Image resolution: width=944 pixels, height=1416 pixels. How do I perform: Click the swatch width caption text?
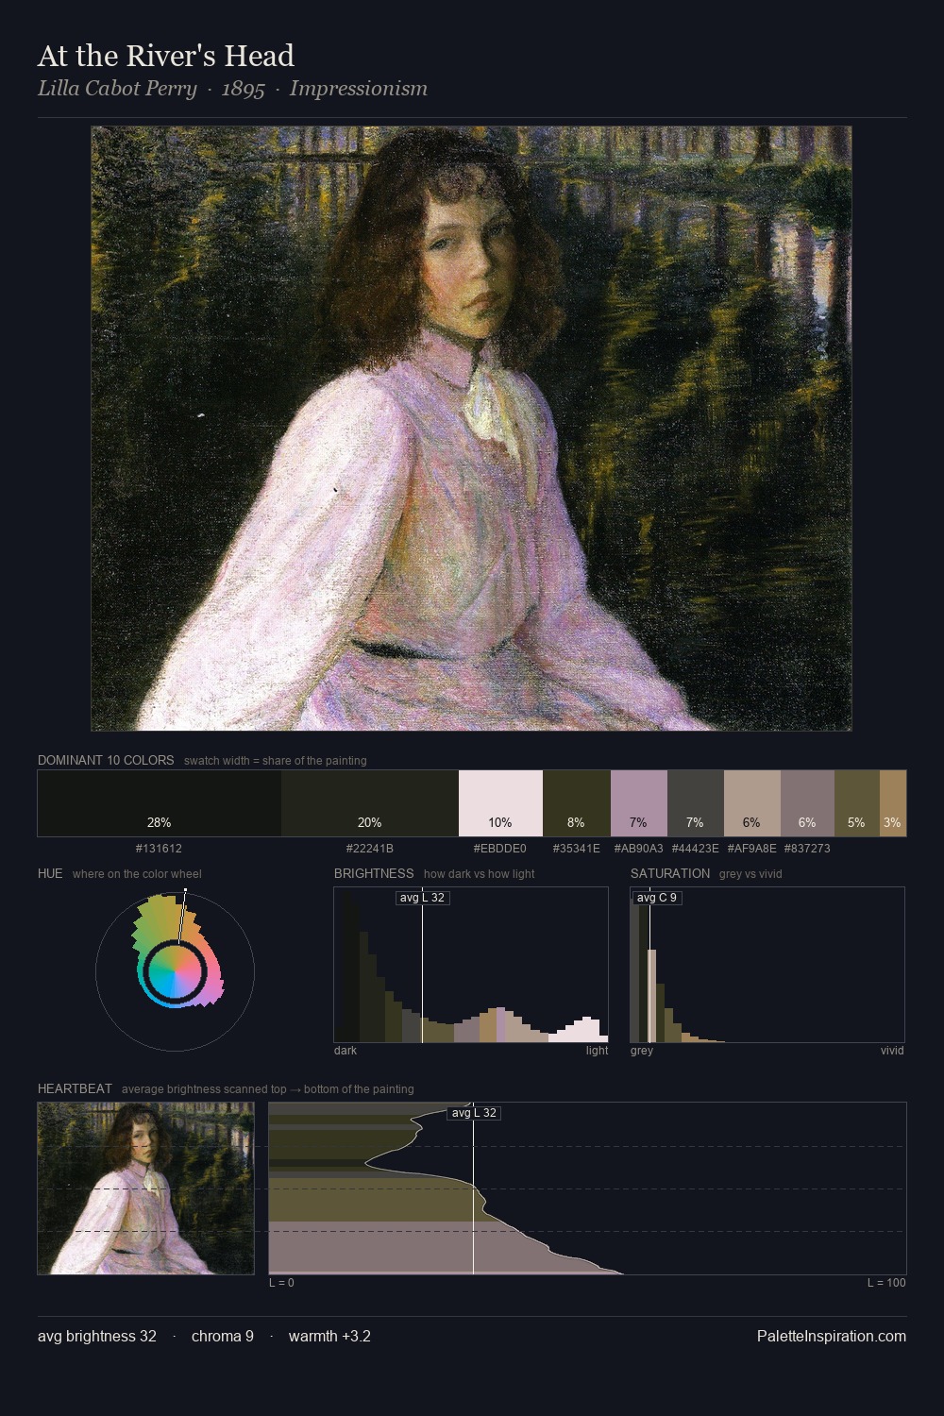[x=276, y=761]
